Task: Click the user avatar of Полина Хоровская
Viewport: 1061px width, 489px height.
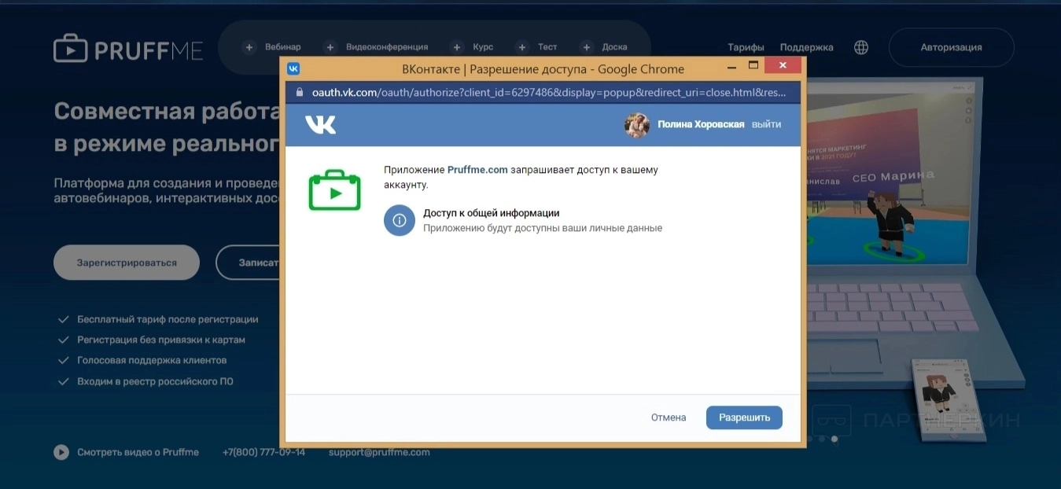Action: pyautogui.click(x=636, y=125)
